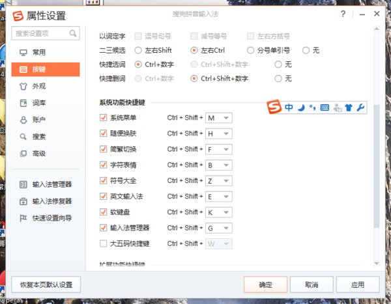Confirm settings with 确定 button
This screenshot has width=391, height=304.
point(266,284)
